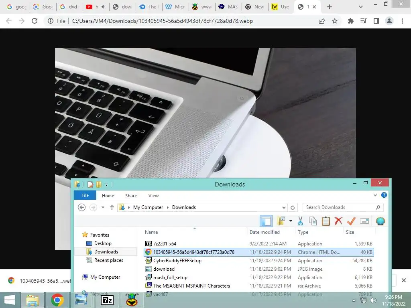
Task: Expand the Explorer ribbon chevron
Action: pos(375,195)
